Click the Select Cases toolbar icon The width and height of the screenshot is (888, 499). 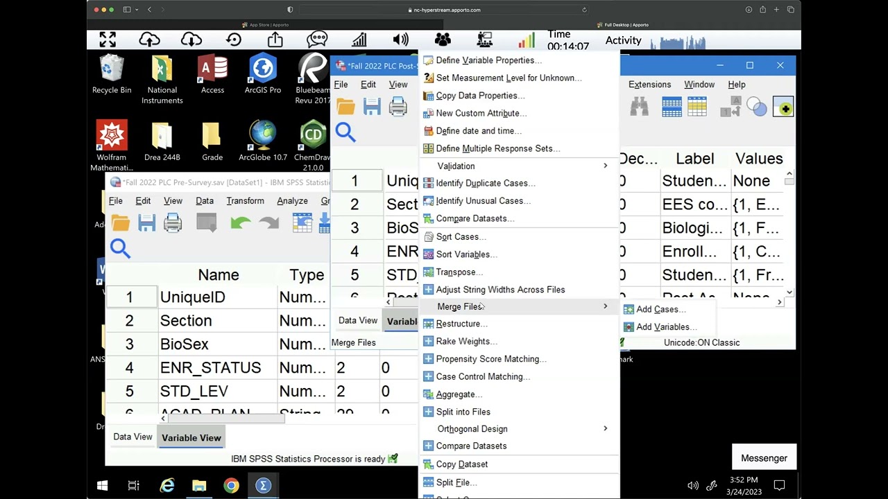tap(697, 107)
